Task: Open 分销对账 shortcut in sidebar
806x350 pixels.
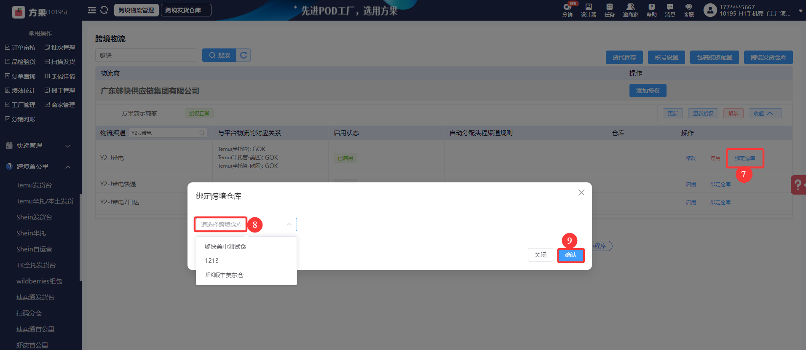Action: tap(20, 119)
